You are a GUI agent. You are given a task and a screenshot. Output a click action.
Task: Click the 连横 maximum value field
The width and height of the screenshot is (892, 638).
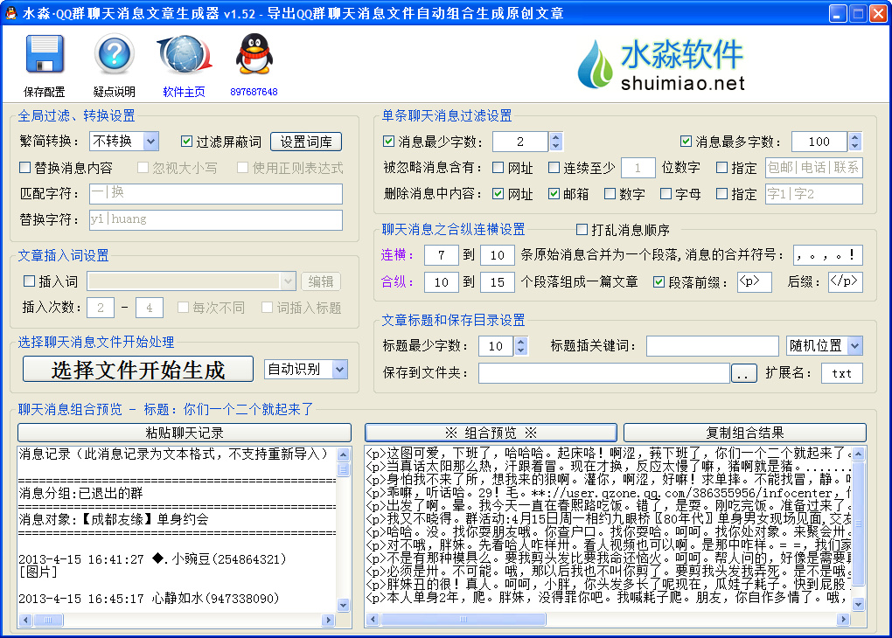[x=498, y=255]
